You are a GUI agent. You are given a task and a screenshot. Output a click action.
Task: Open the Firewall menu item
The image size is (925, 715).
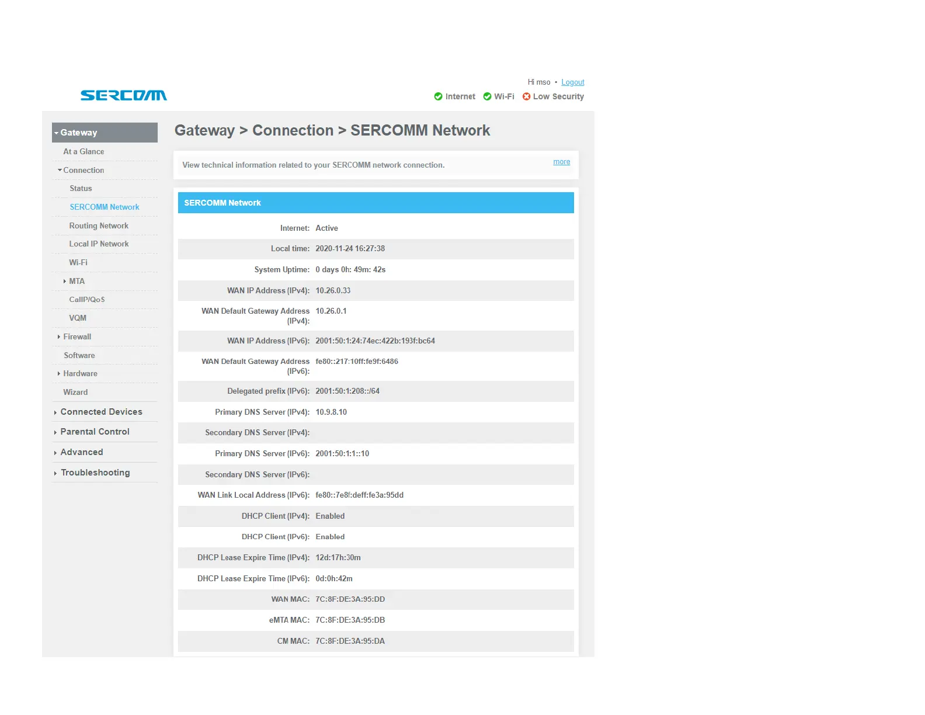[x=77, y=336]
